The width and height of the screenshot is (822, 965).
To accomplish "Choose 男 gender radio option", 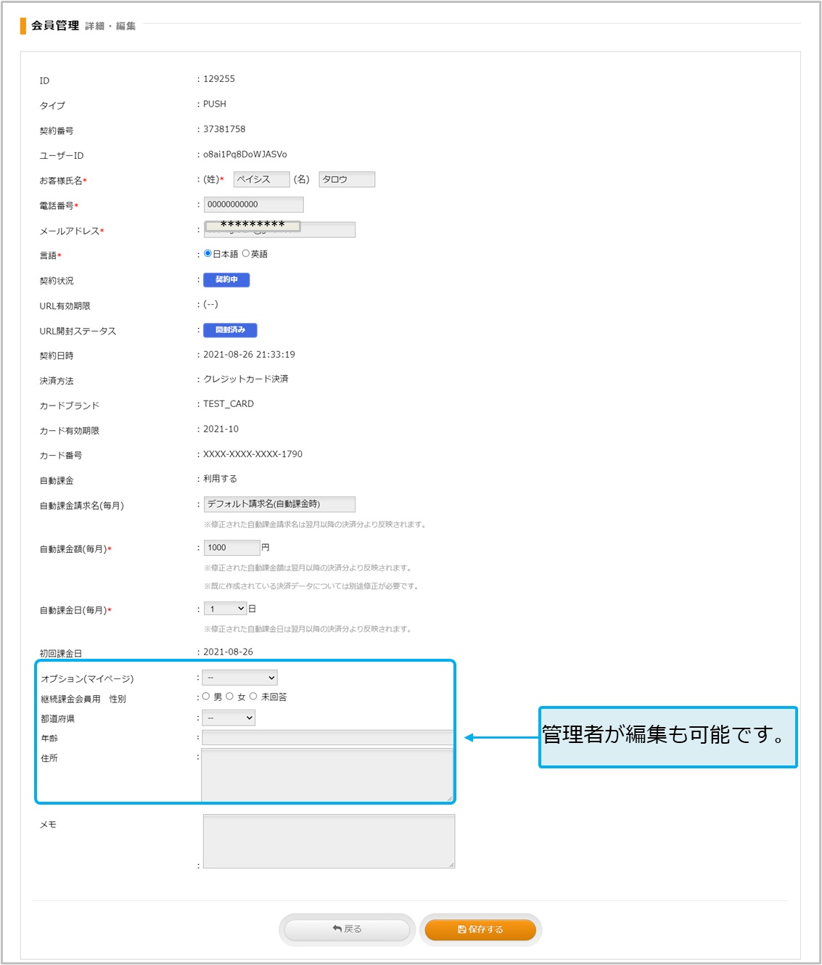I will coord(206,697).
